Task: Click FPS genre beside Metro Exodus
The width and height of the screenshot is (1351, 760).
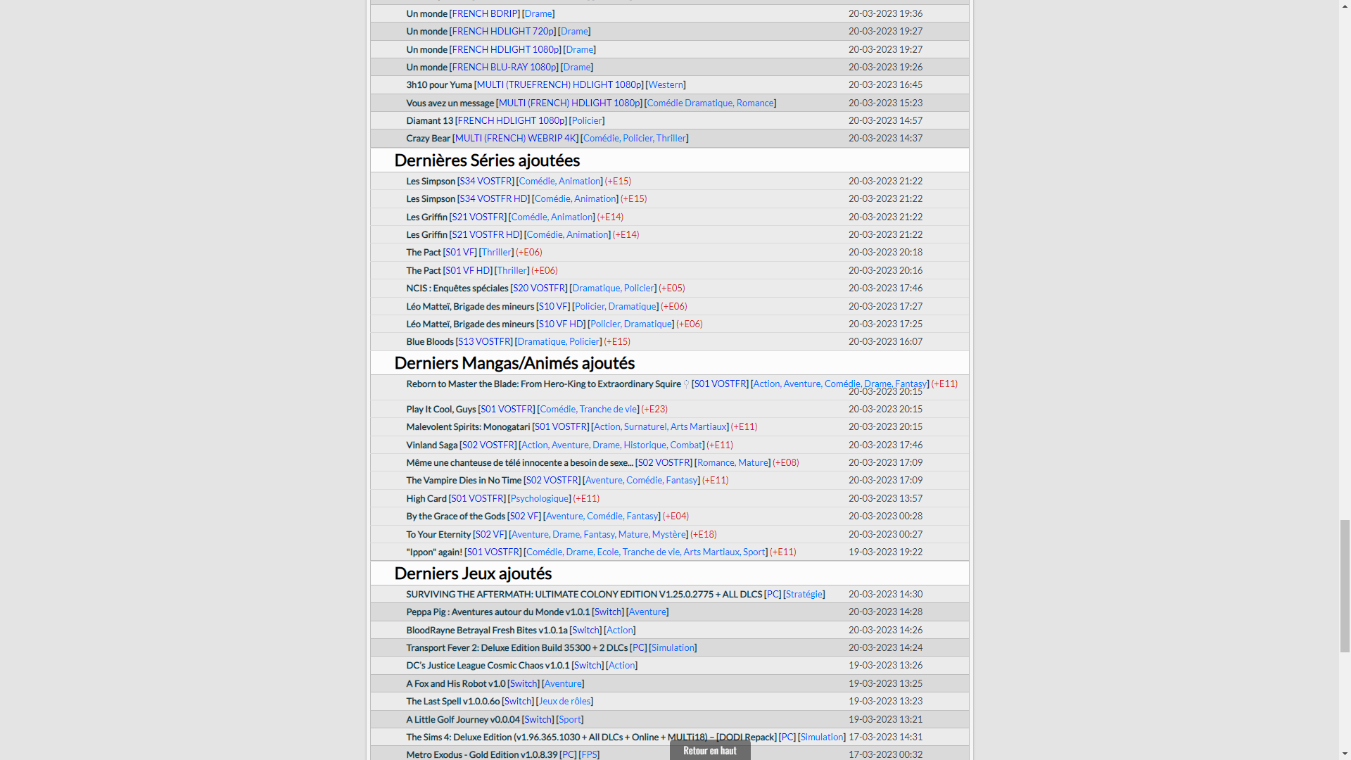Action: tap(589, 754)
